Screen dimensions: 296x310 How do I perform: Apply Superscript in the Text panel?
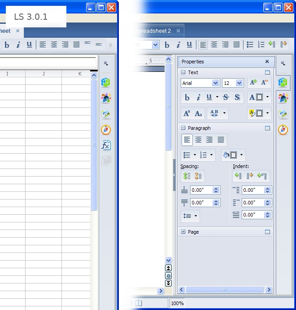(187, 113)
